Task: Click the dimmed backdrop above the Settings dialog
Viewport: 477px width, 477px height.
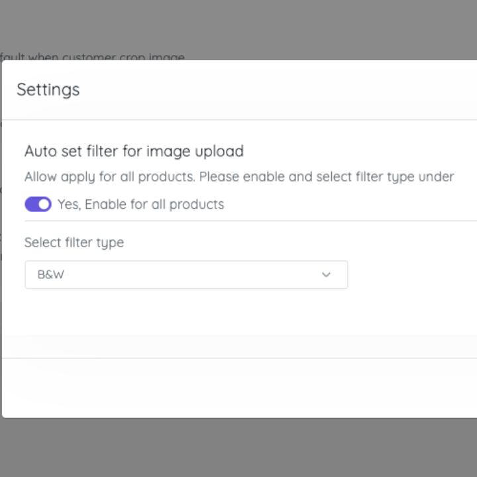Action: (265, 26)
